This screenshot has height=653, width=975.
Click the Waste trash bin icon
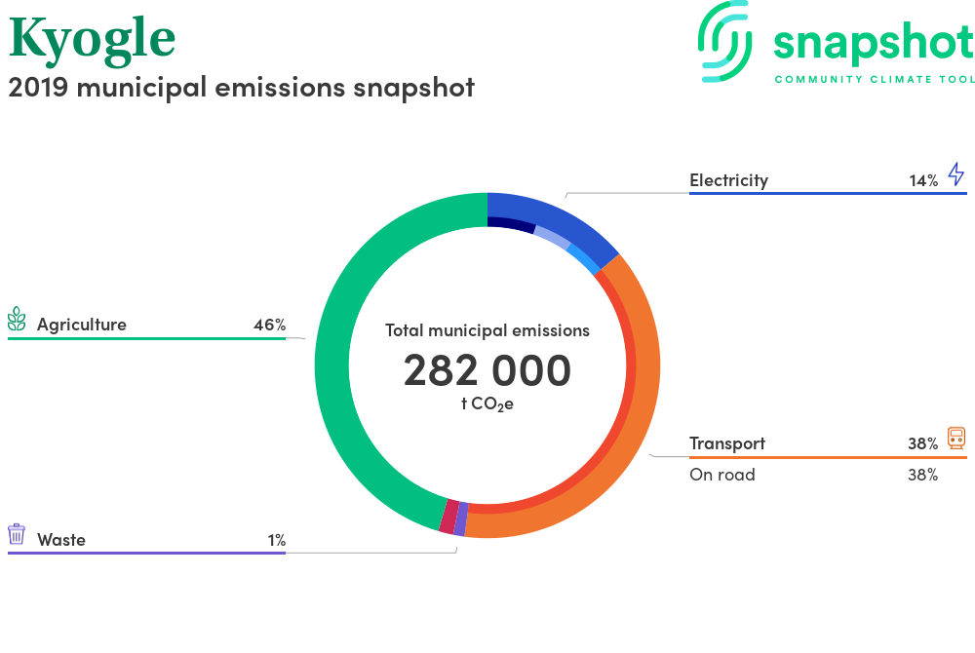click(x=17, y=534)
